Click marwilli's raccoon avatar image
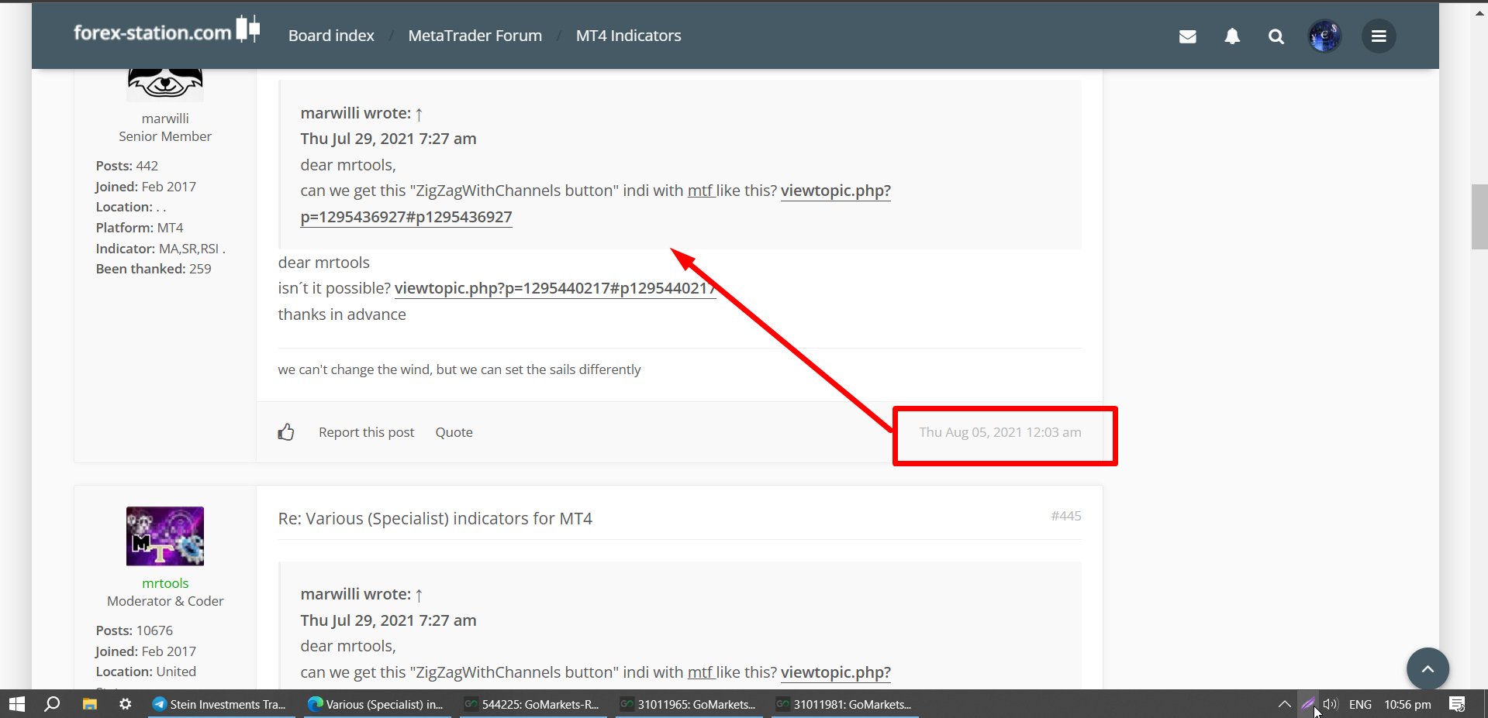 pos(165,85)
